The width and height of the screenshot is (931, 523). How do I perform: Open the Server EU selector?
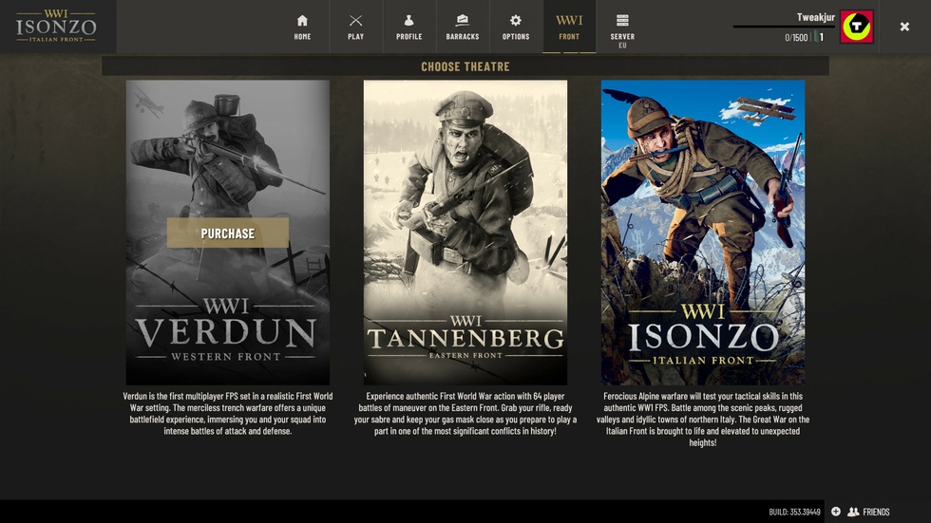[x=622, y=29]
